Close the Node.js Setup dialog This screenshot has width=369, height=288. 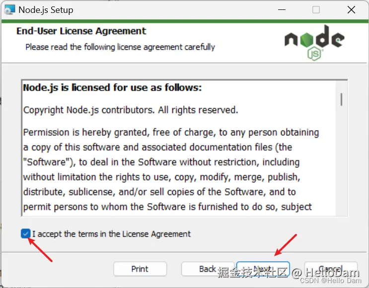point(351,10)
